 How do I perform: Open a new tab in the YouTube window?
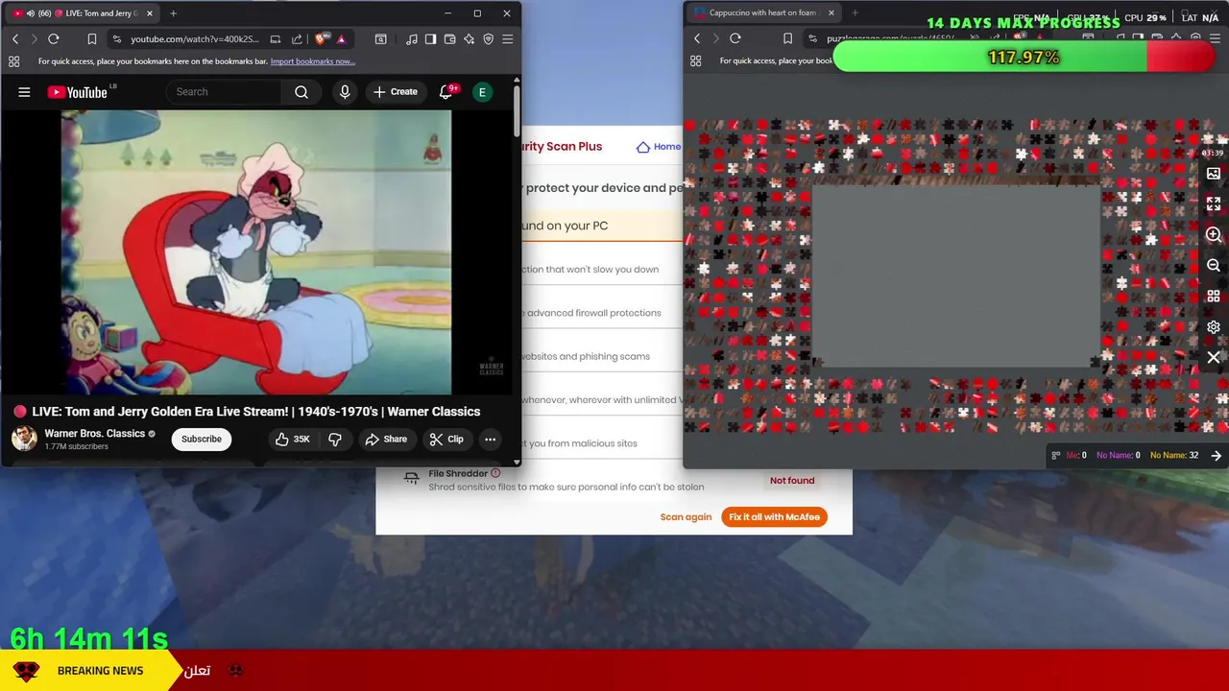pos(174,13)
